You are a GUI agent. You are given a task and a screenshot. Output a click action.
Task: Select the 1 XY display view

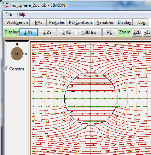point(29,32)
